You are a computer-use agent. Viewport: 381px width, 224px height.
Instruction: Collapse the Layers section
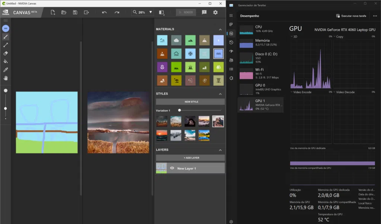221,150
